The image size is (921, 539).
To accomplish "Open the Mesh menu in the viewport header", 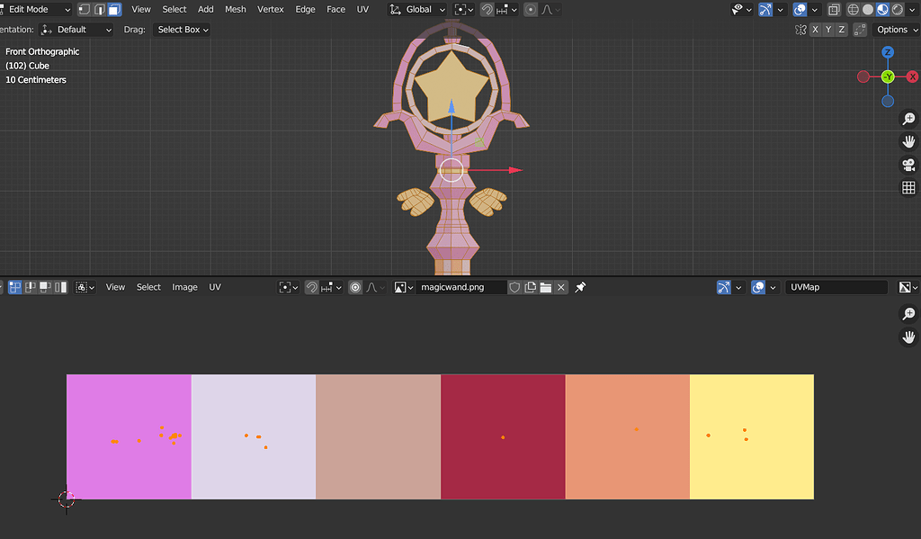I will (235, 9).
